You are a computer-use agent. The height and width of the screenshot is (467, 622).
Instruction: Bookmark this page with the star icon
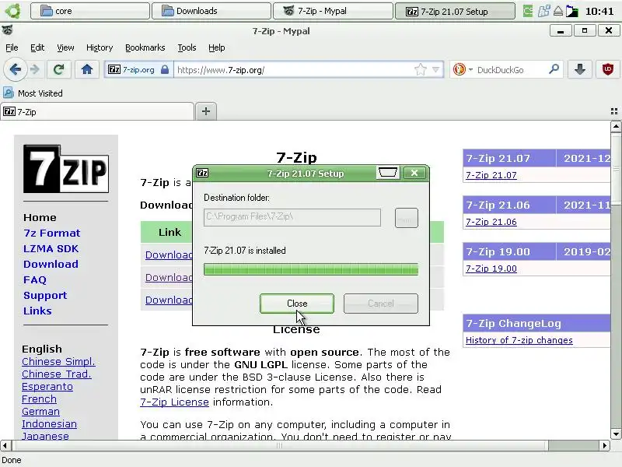point(420,70)
